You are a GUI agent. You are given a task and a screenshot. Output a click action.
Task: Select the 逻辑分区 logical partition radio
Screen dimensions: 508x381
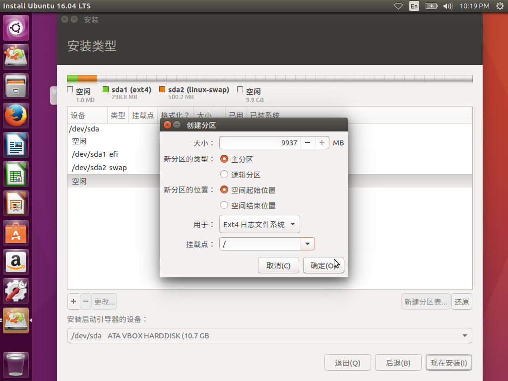(224, 174)
